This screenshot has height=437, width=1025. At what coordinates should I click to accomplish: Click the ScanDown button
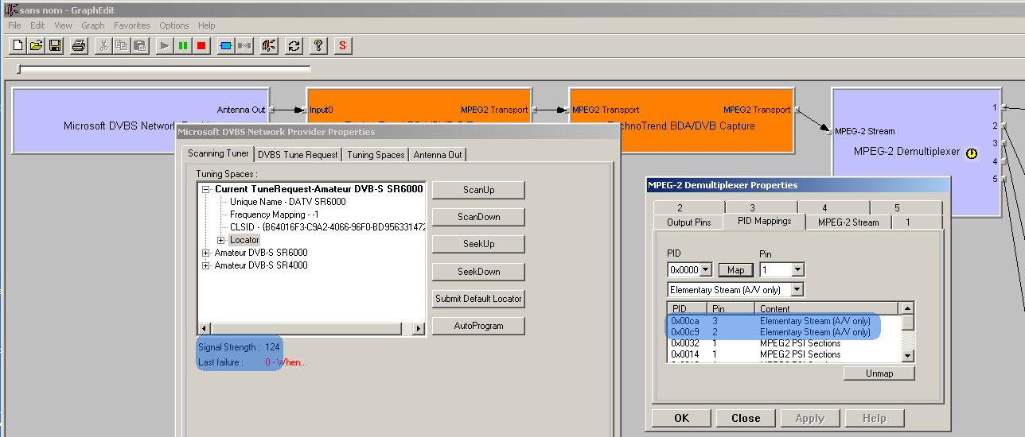tap(478, 217)
